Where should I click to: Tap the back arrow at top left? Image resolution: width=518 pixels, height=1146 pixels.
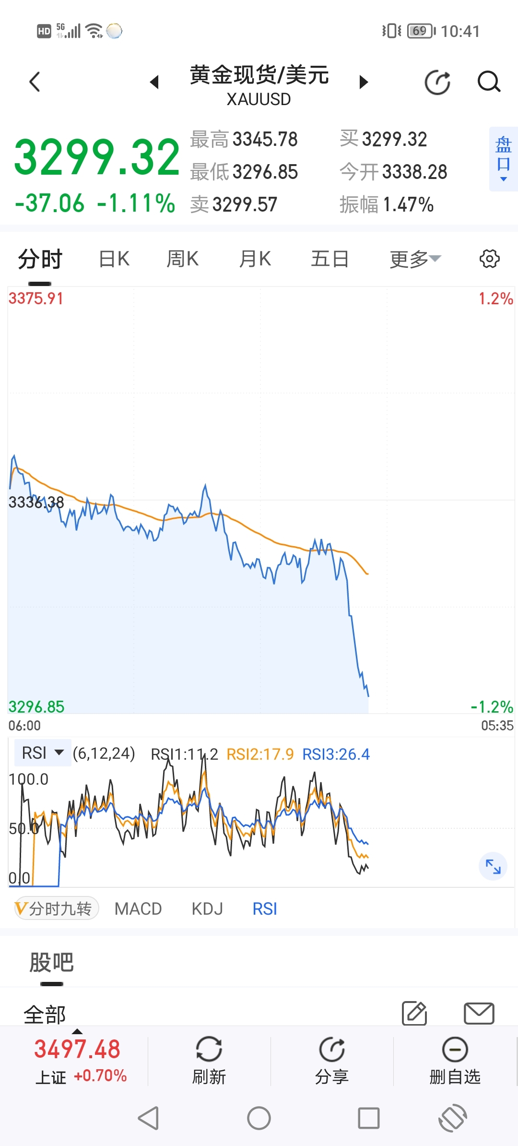[x=35, y=82]
